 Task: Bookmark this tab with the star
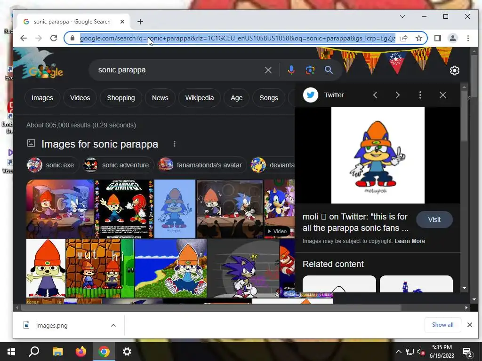(x=418, y=38)
